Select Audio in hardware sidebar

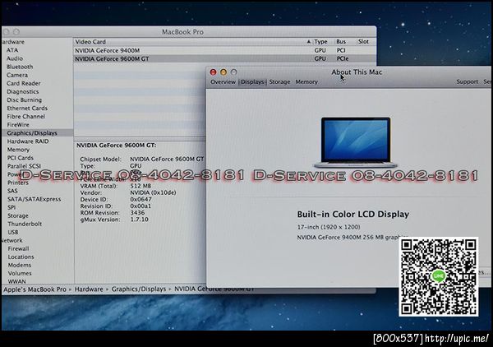click(15, 58)
